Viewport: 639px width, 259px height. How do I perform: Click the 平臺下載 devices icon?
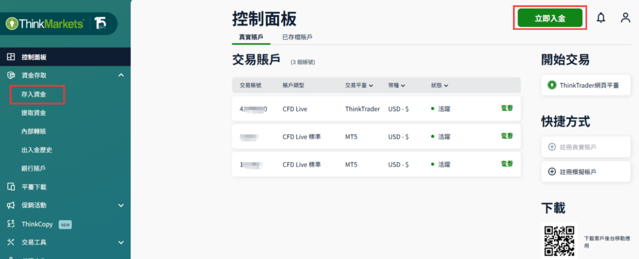[11, 187]
